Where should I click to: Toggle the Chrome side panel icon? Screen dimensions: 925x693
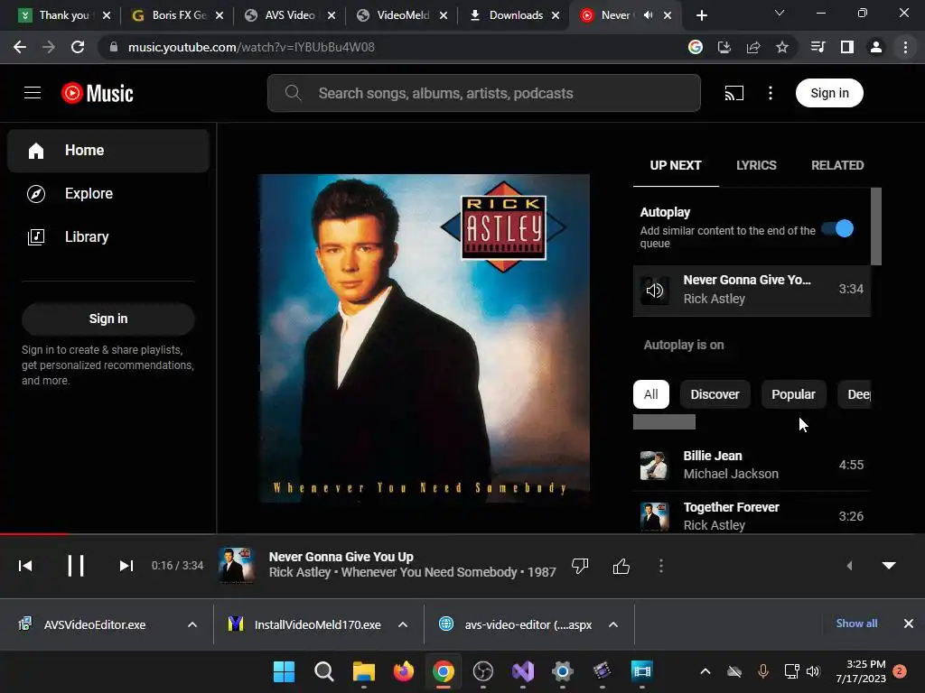coord(847,47)
